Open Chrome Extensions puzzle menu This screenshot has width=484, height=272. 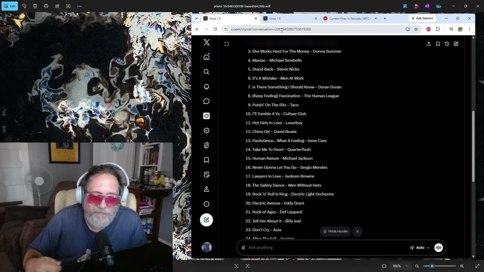tap(438, 29)
